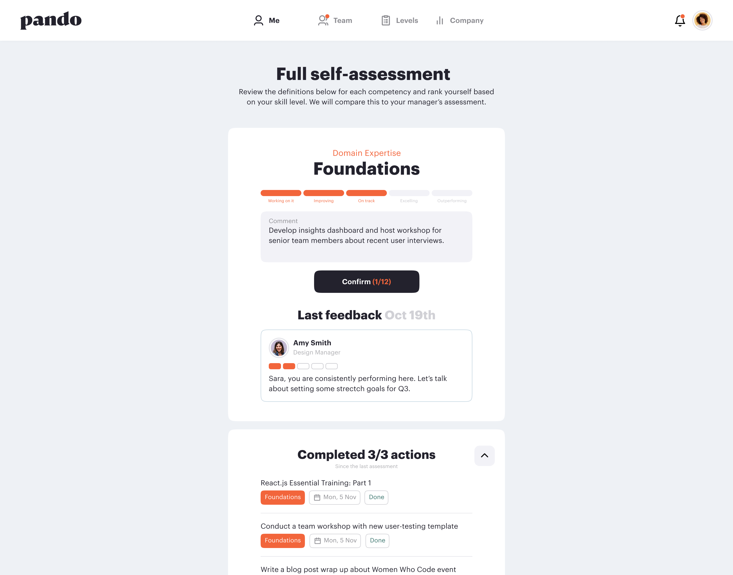Image resolution: width=733 pixels, height=575 pixels.
Task: Collapse the Completed 3/3 actions section
Action: 484,456
